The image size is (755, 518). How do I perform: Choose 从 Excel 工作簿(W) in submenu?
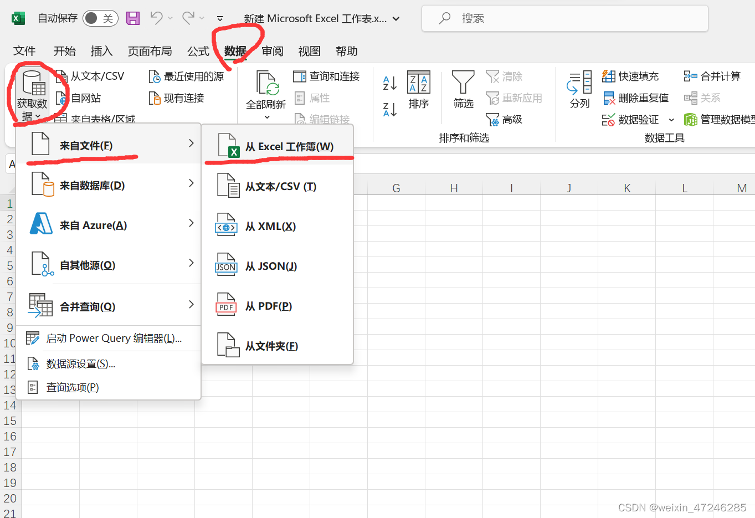pos(278,147)
